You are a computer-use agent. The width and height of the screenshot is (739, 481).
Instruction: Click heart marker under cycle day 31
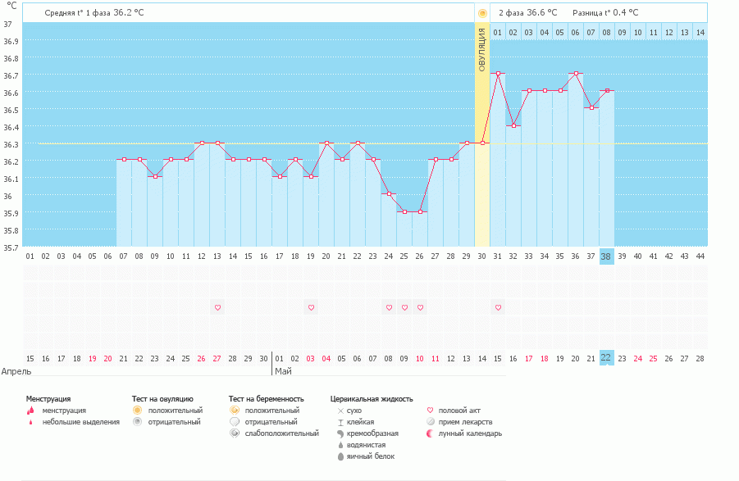[498, 308]
